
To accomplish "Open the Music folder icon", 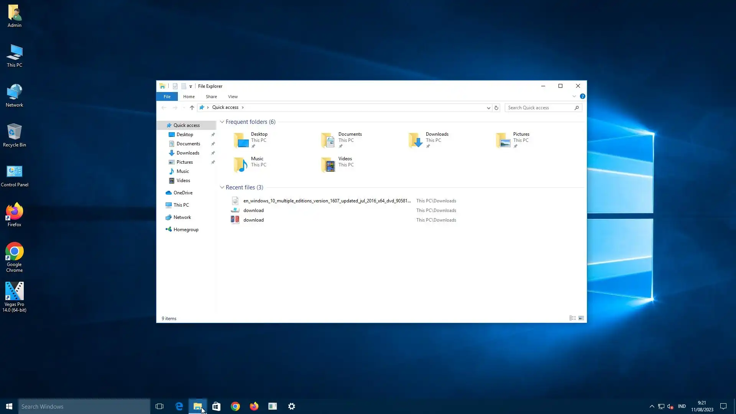I will point(241,165).
